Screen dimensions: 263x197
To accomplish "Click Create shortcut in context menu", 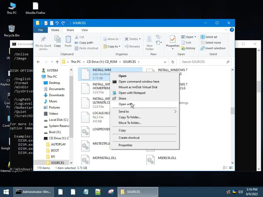I will [x=144, y=138].
